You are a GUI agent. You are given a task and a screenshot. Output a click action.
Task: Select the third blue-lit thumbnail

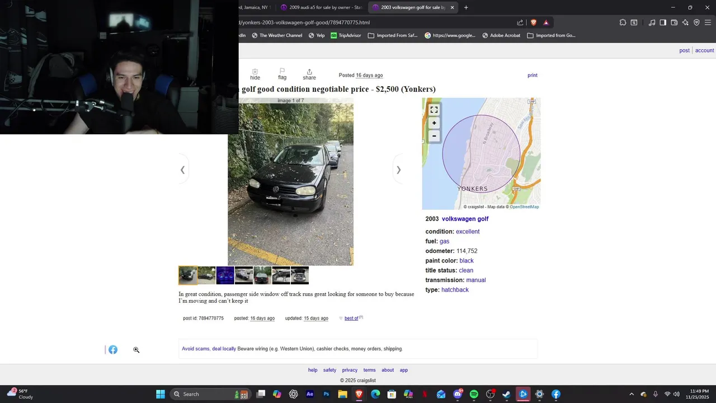[x=225, y=275]
